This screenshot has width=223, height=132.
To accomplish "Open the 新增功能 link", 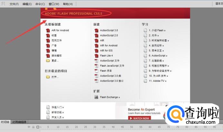I will [58, 112].
